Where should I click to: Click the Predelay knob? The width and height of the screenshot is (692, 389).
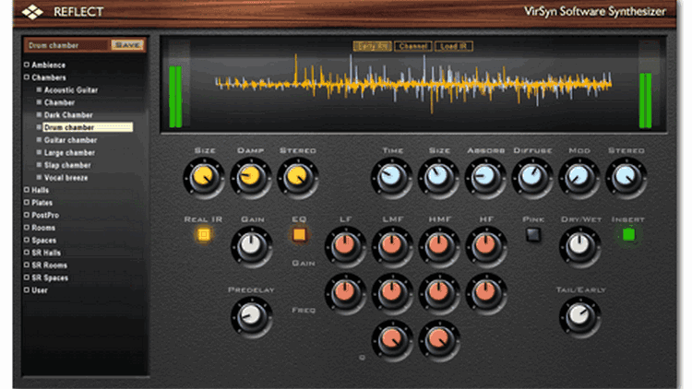tap(250, 316)
